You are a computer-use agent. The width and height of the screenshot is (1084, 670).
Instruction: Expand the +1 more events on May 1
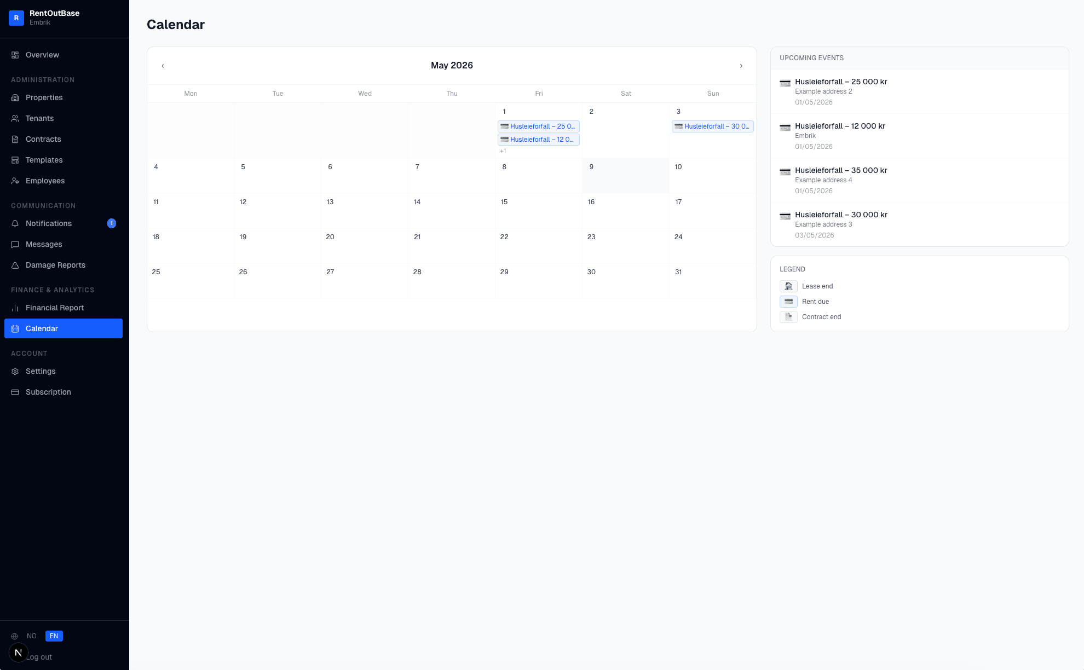tap(503, 151)
